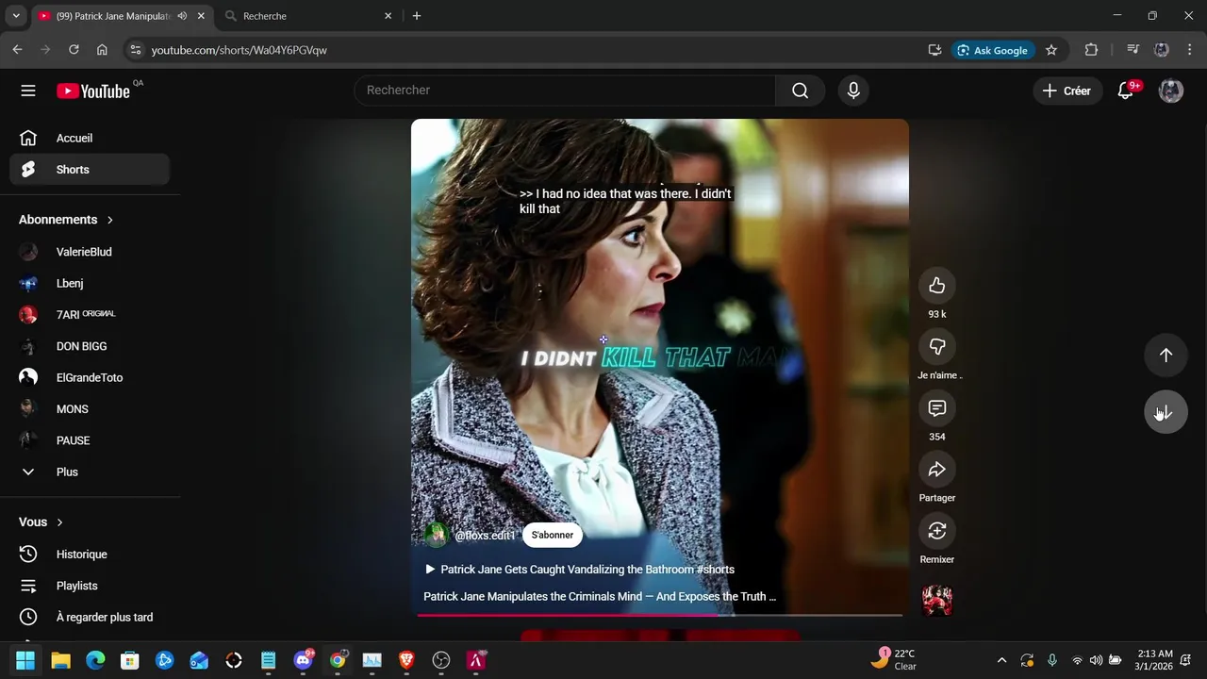This screenshot has width=1207, height=679.
Task: Open YouTube notifications bell
Action: [1125, 91]
